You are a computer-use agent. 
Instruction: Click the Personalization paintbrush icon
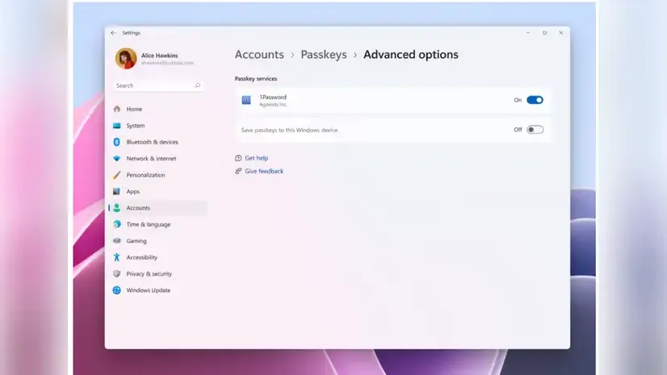tap(117, 175)
